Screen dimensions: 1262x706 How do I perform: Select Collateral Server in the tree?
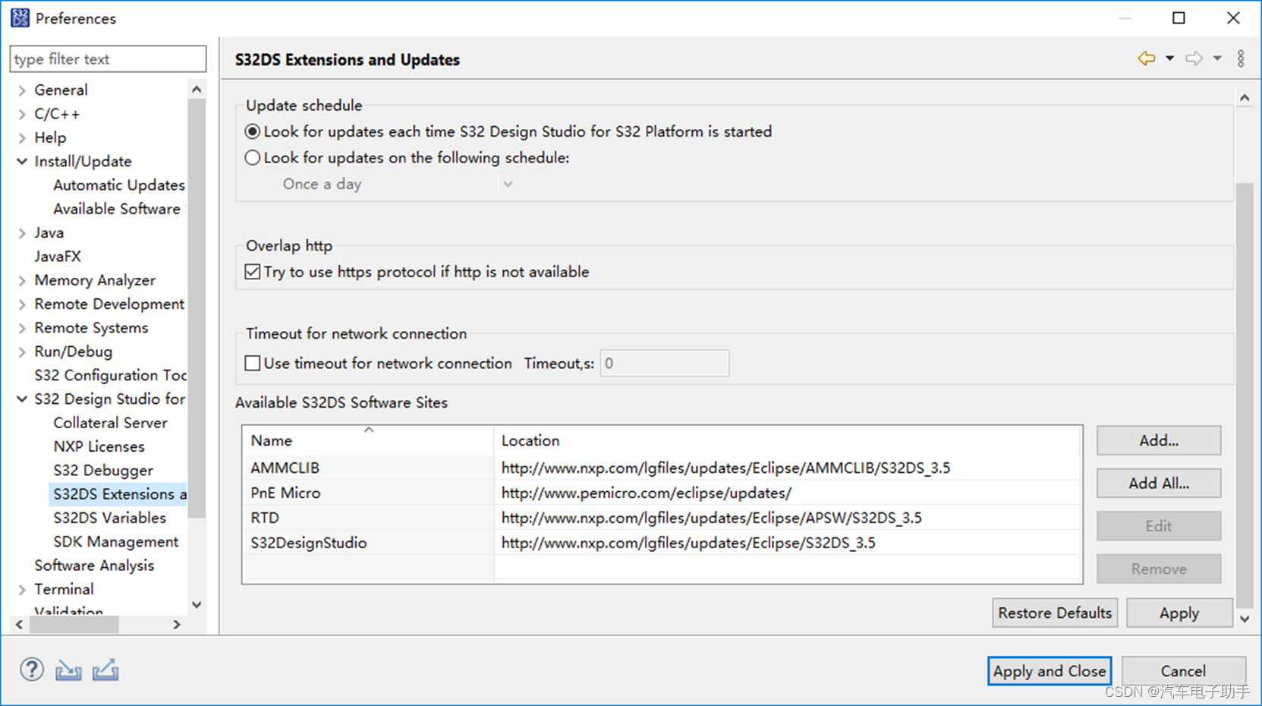click(x=110, y=423)
